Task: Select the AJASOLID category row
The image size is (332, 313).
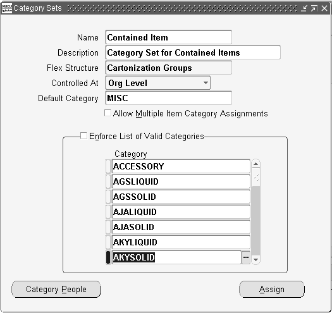Action: click(x=181, y=227)
